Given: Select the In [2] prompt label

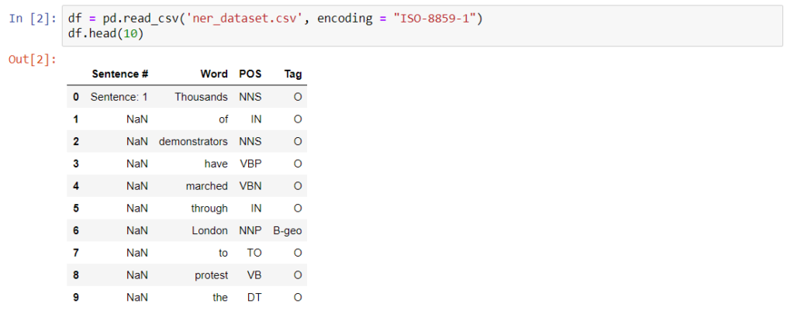Looking at the screenshot, I should pos(33,19).
